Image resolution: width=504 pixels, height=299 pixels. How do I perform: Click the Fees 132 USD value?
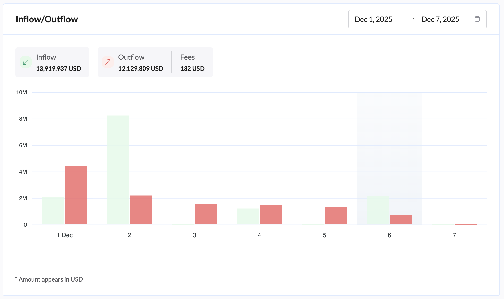tap(192, 69)
